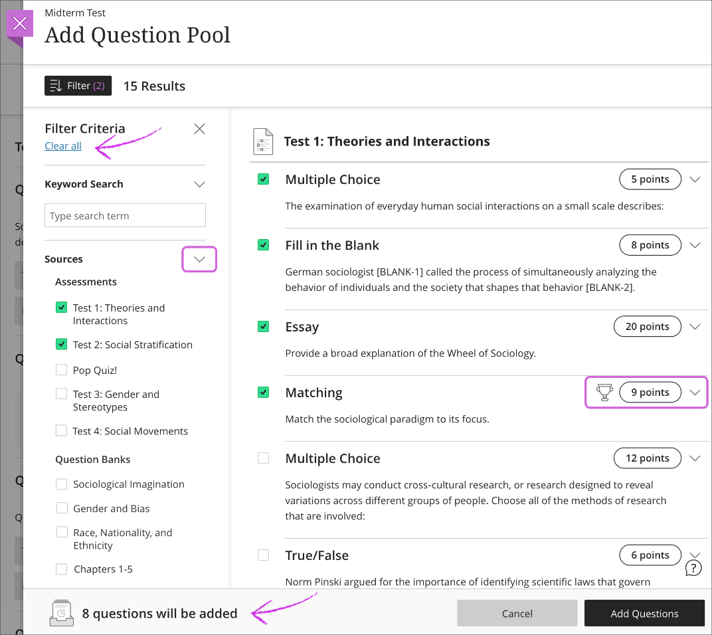Uncheck Test 1: Theories and Interactions source

point(62,308)
